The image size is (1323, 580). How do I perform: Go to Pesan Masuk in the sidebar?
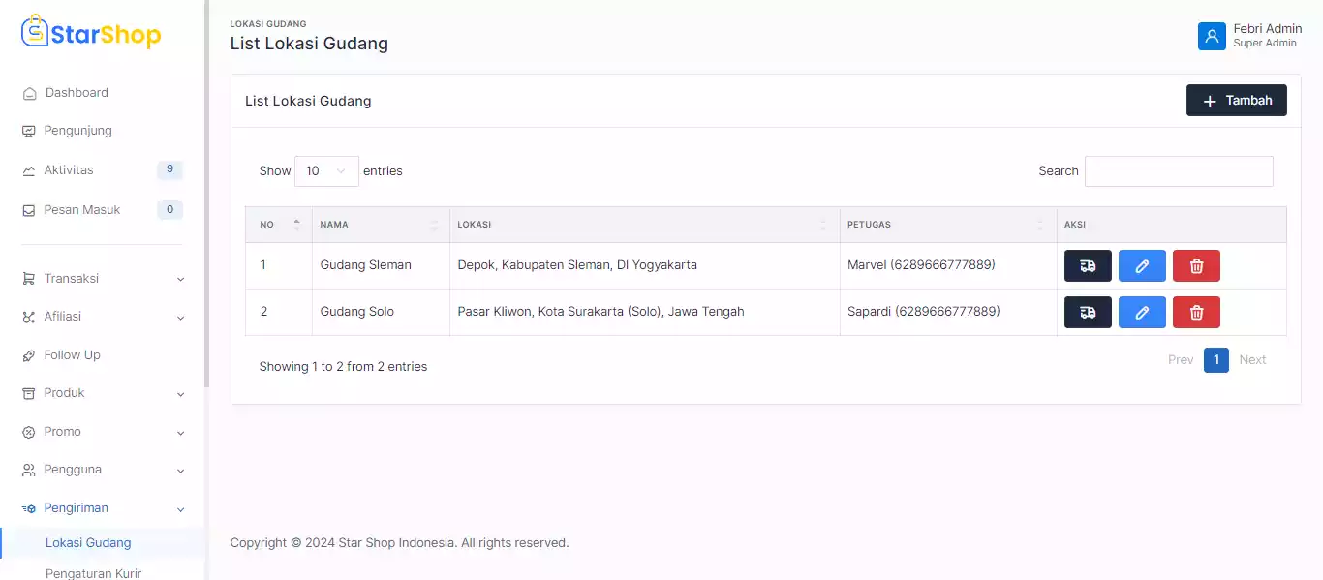pos(82,210)
